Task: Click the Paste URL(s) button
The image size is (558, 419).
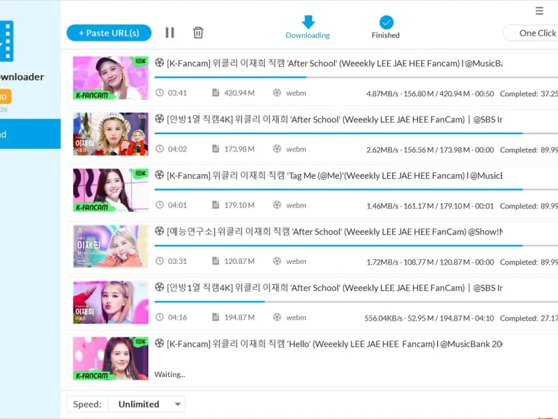Action: 109,33
